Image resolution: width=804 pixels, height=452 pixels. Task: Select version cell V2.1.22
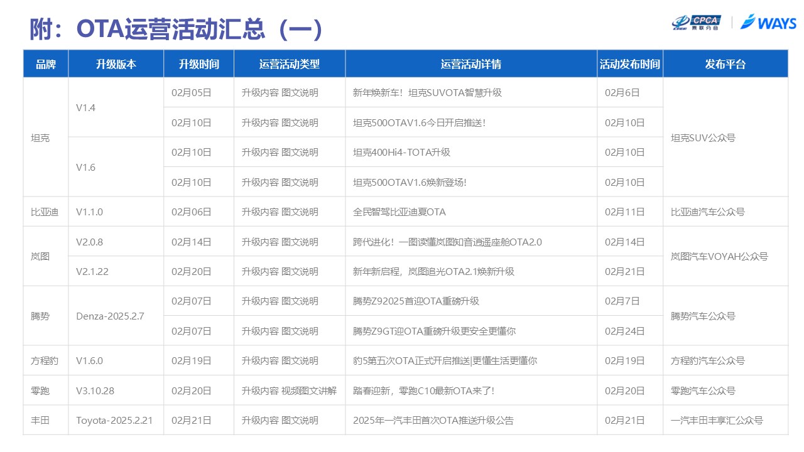(92, 272)
